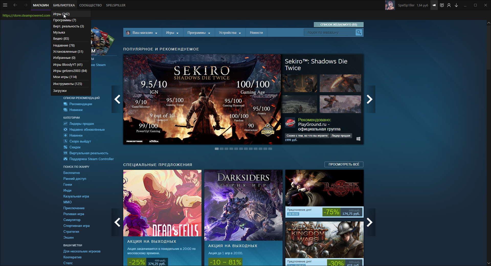
Task: Click the Рекомендации list icon in sidebar
Action: point(65,104)
